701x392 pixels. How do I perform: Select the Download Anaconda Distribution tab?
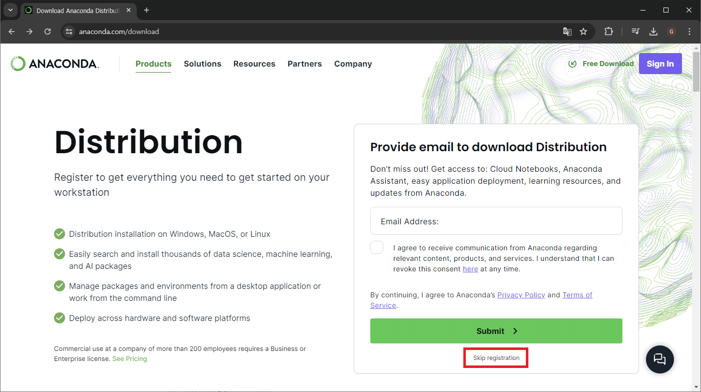tap(78, 10)
